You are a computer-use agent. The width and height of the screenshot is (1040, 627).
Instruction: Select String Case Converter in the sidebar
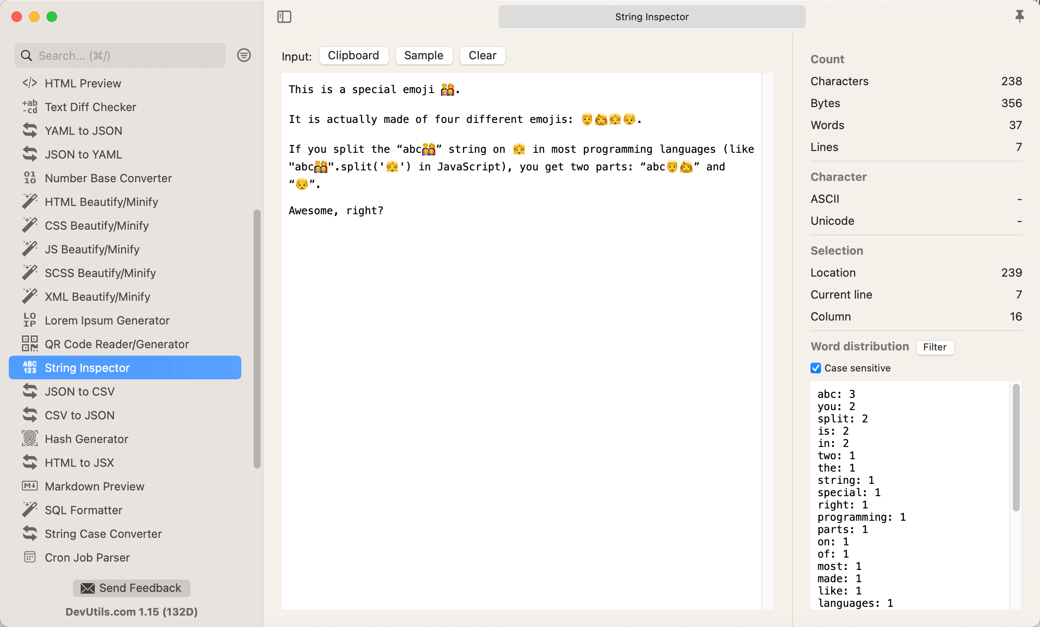pyautogui.click(x=103, y=533)
